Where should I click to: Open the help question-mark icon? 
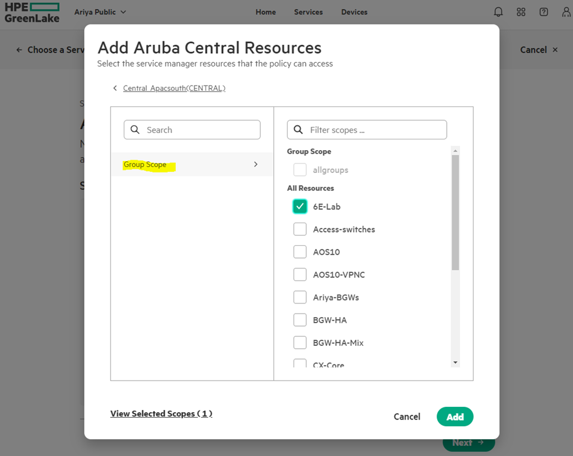[x=543, y=12]
